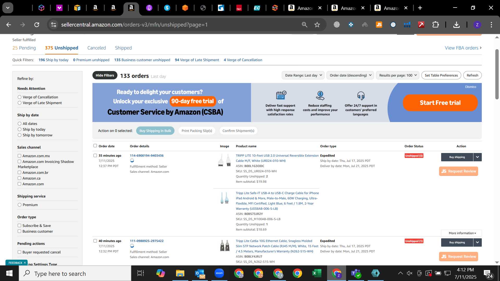Image resolution: width=500 pixels, height=281 pixels.
Task: Expand the tab search dropdown arrow
Action: [8, 8]
